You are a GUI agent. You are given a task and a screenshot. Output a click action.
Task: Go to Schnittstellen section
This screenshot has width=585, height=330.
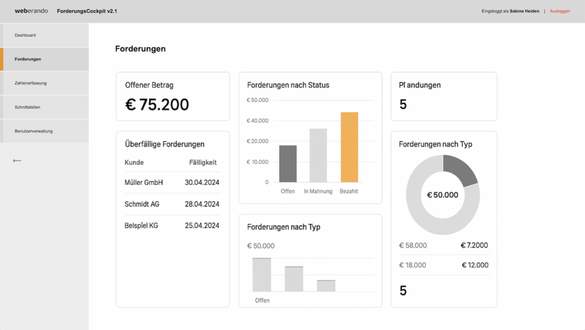point(27,107)
